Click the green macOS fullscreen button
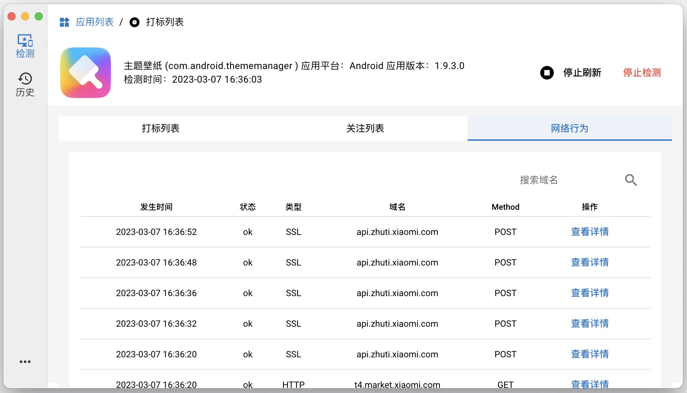This screenshot has height=393, width=687. (x=39, y=16)
